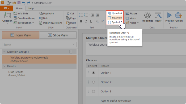This screenshot has width=186, height=104.
Task: Preview the quiz
Action: (x=170, y=17)
